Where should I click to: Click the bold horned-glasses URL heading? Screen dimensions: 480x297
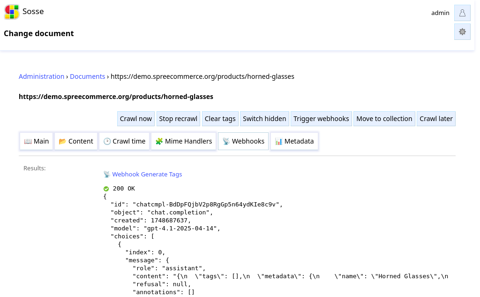point(116,97)
